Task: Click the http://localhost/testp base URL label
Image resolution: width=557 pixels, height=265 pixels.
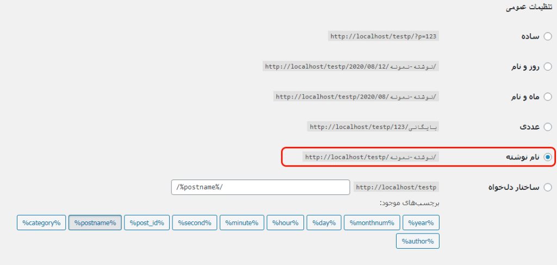Action: tap(396, 187)
